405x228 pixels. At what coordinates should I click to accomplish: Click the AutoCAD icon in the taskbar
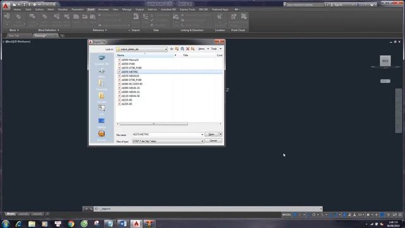pos(136,224)
